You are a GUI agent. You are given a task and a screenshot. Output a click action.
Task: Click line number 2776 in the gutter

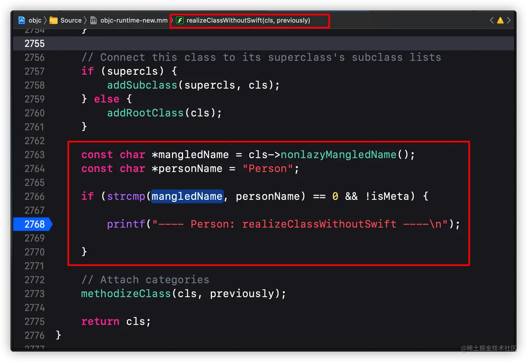click(x=35, y=335)
